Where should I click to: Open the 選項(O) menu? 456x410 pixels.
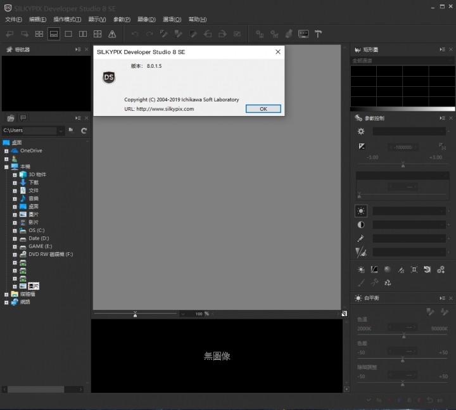pos(172,20)
